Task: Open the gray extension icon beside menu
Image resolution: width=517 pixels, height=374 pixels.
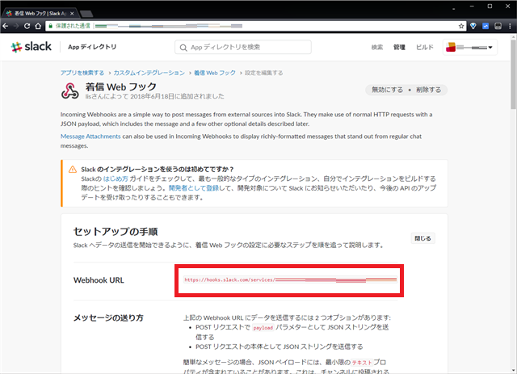Action: point(498,26)
